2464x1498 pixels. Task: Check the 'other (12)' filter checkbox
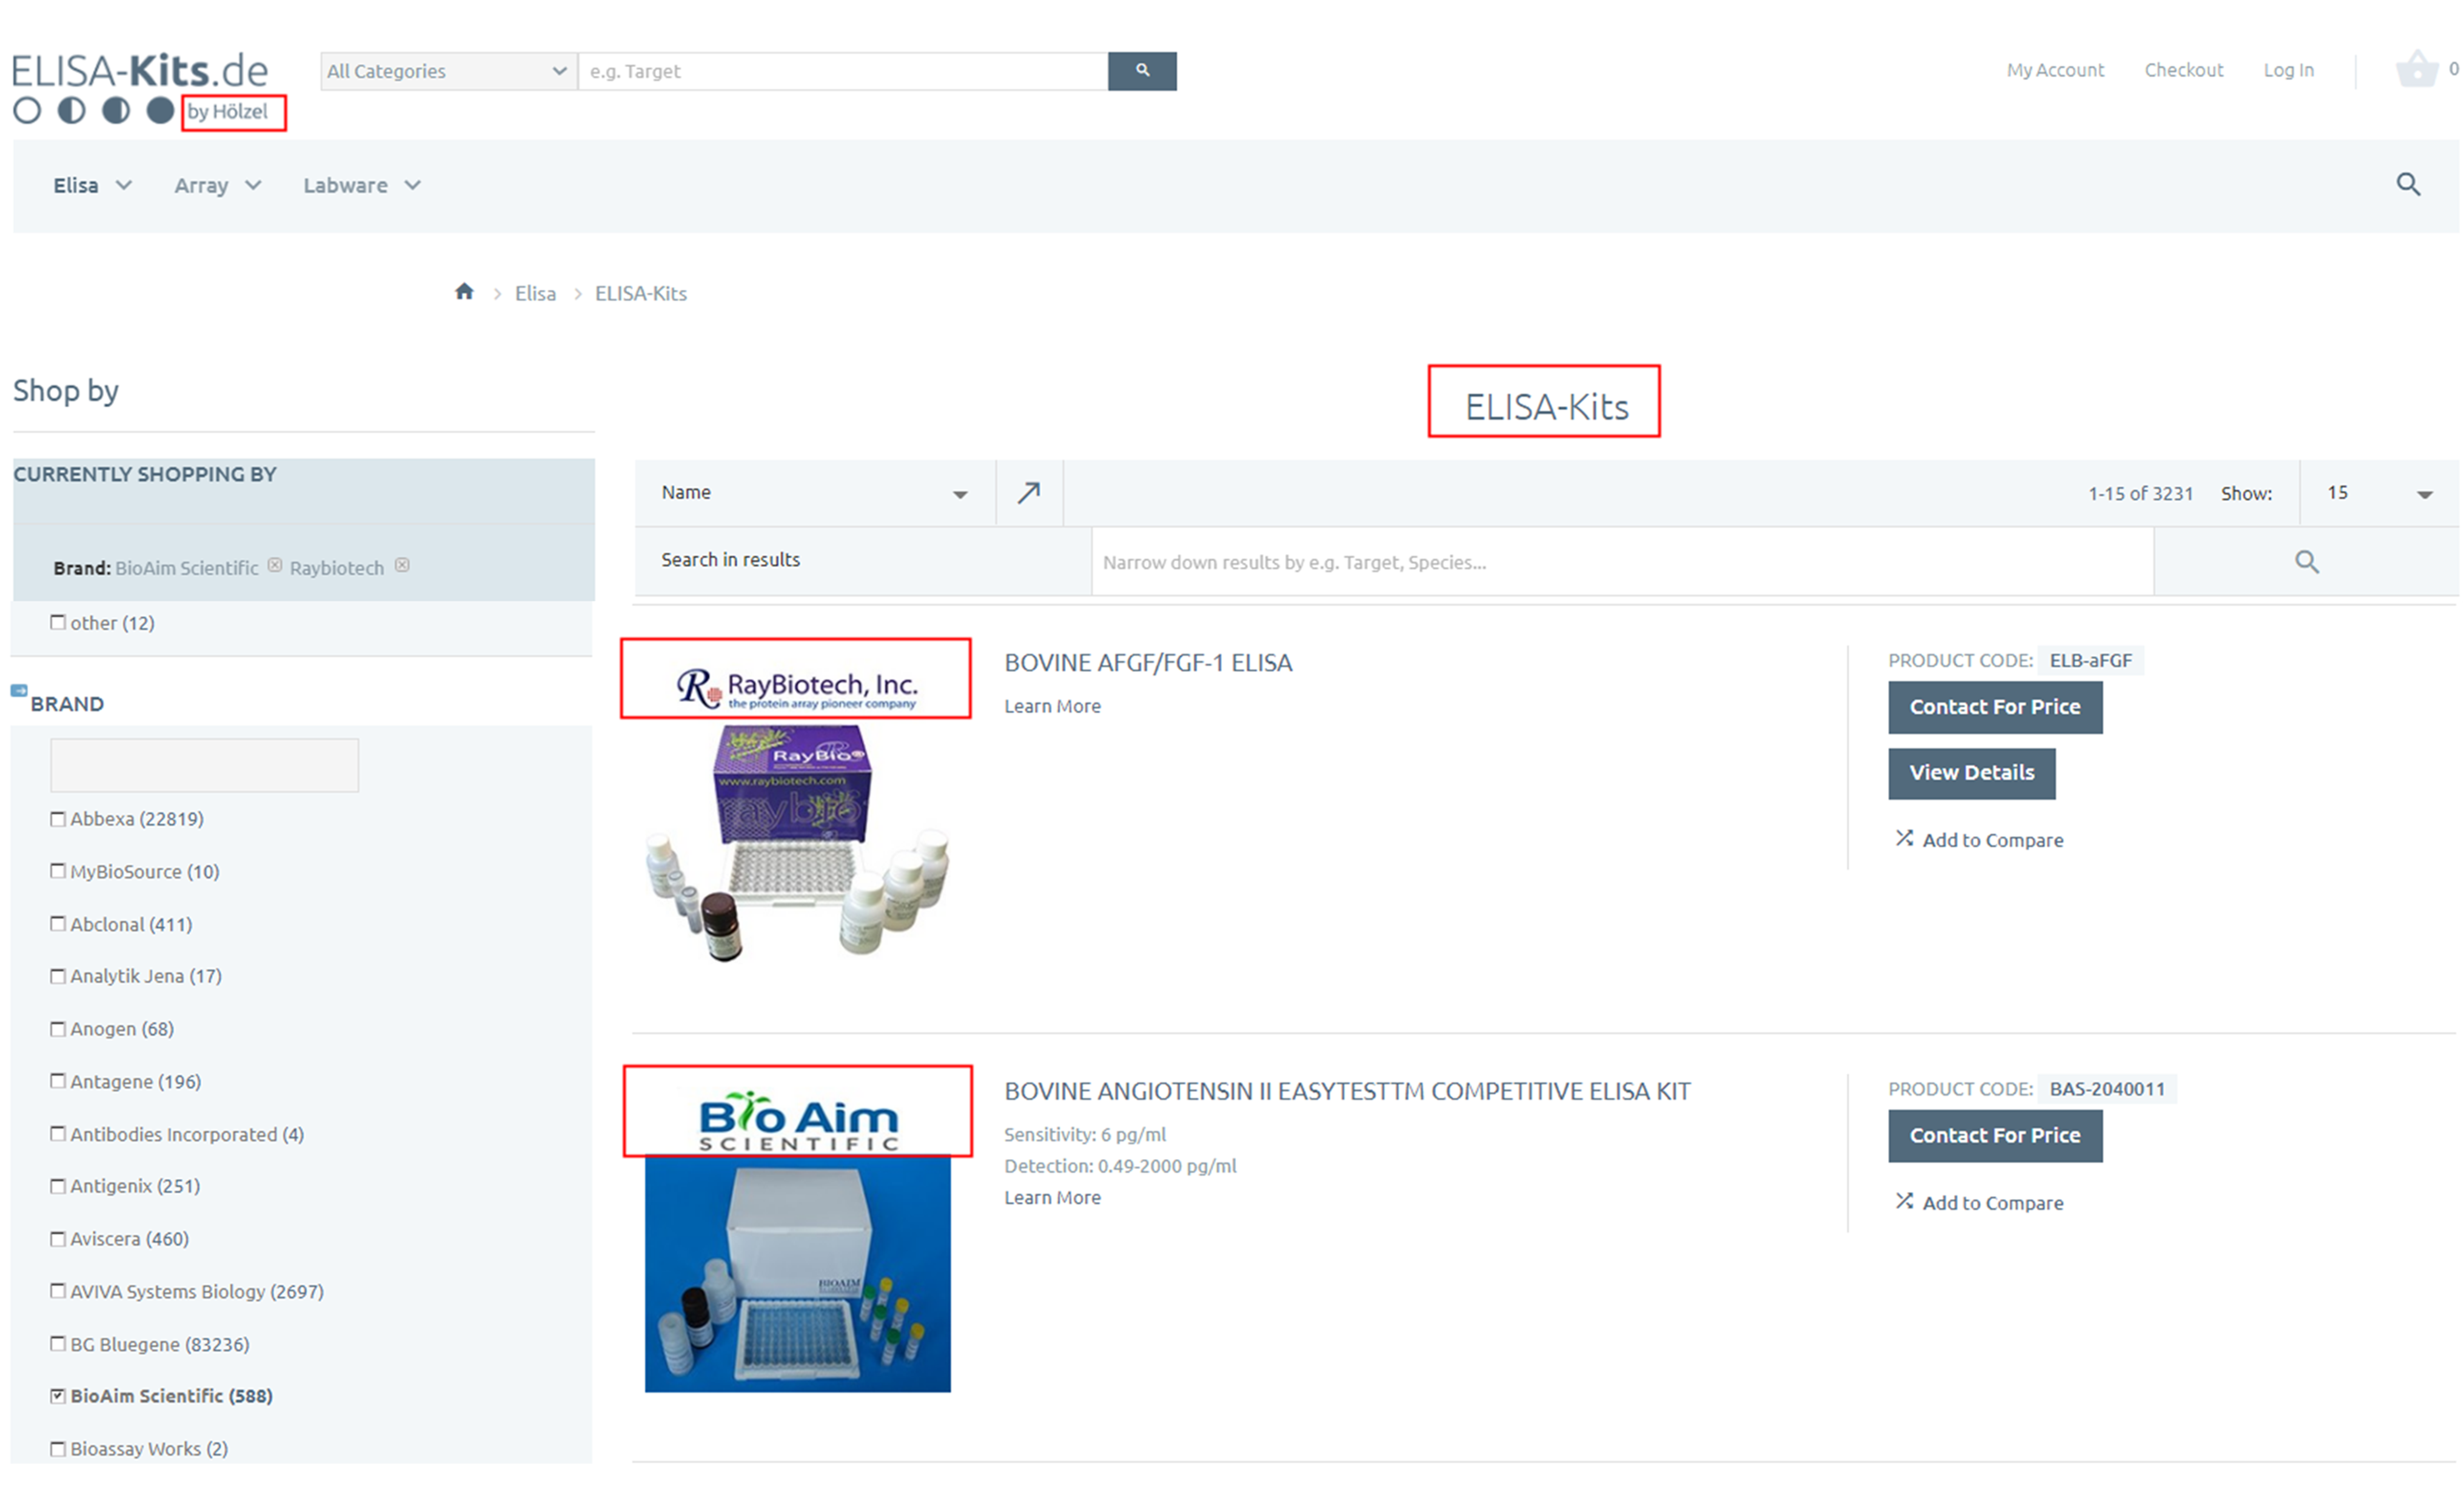coord(58,622)
